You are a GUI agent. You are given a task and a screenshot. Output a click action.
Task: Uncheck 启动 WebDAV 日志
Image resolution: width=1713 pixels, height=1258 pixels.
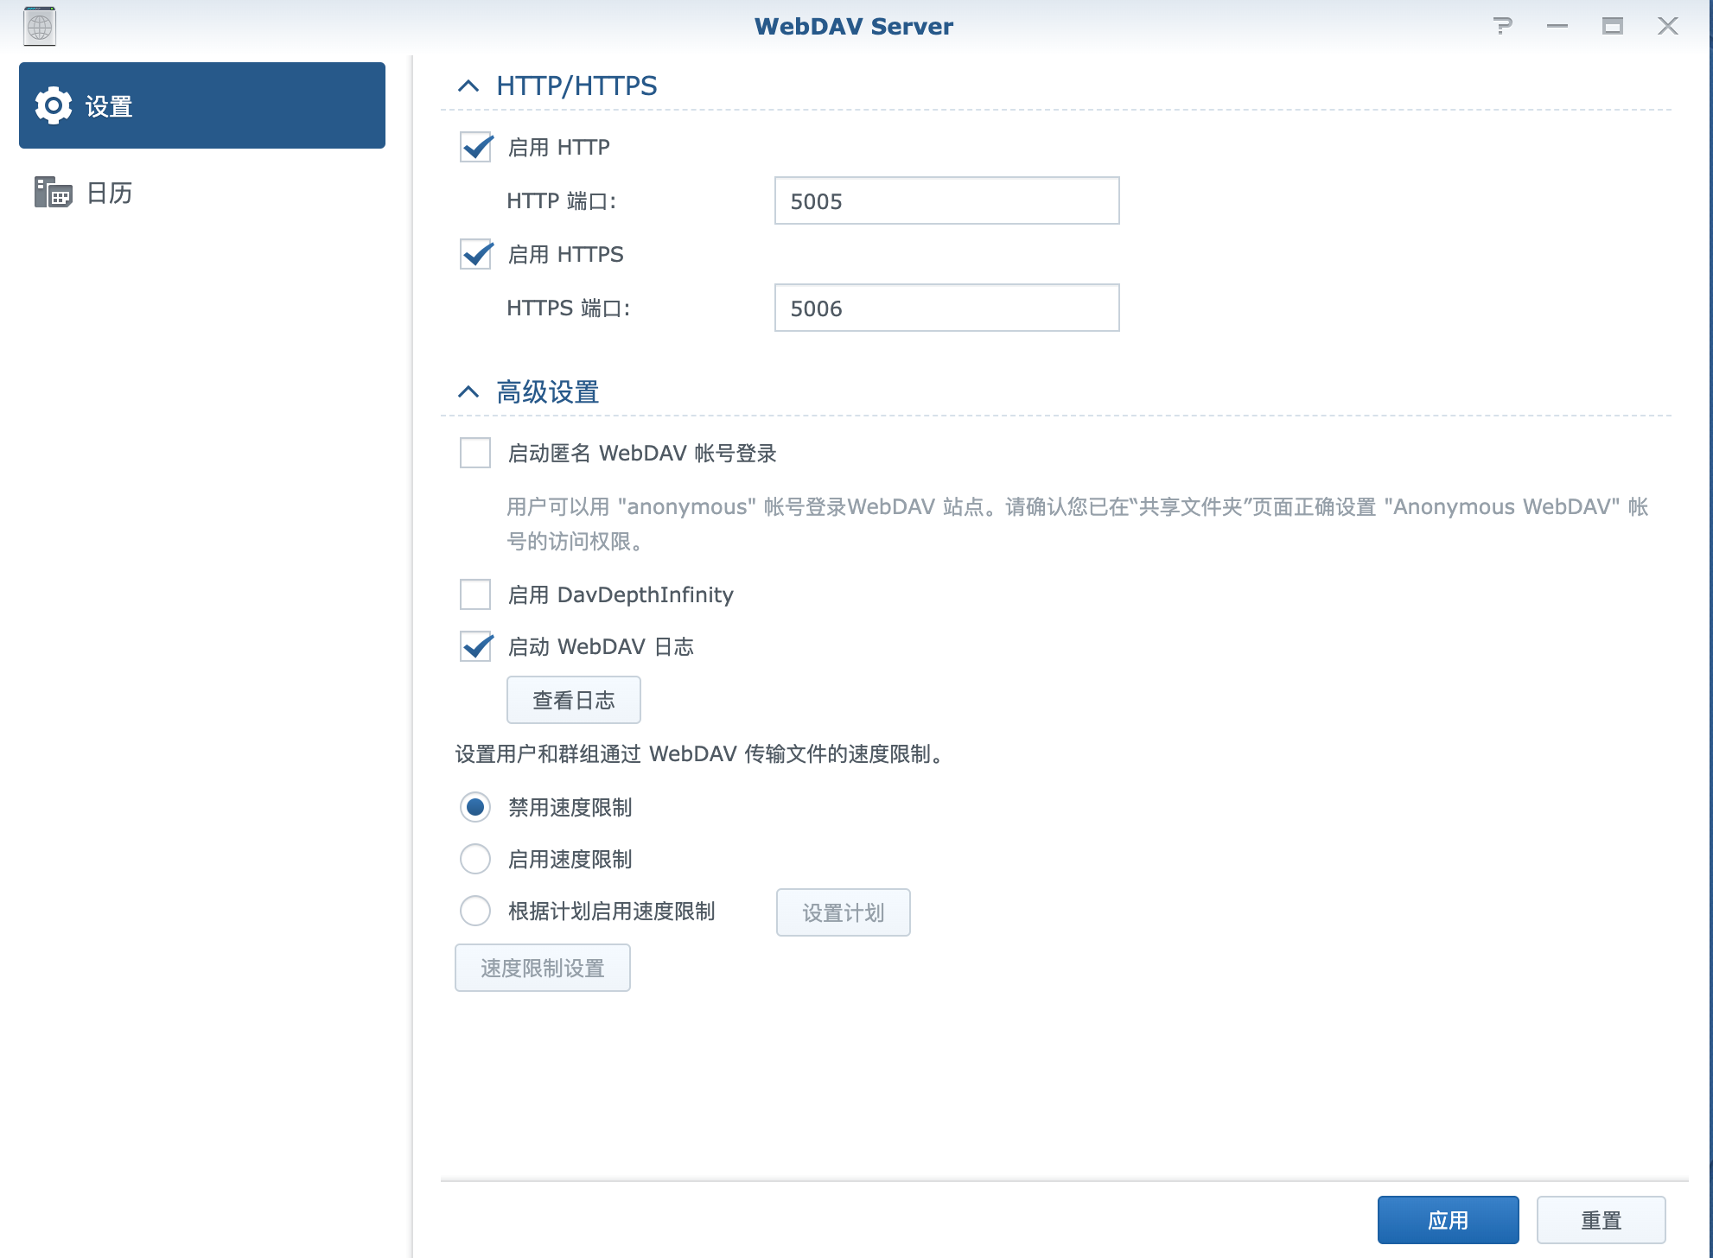[474, 646]
